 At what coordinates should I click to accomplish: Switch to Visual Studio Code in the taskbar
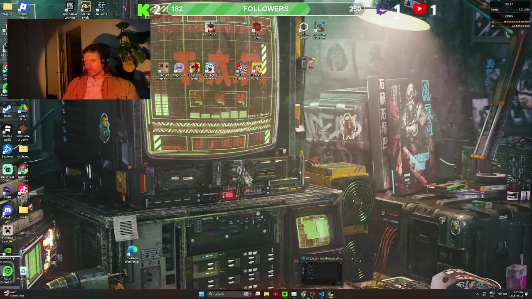[321, 294]
